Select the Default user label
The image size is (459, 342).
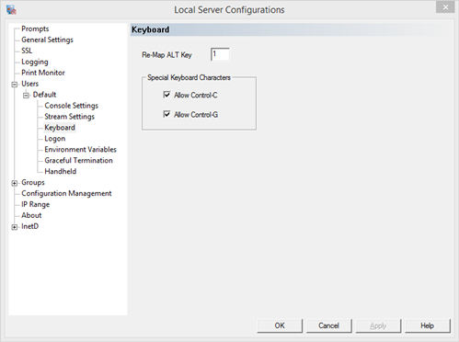click(x=44, y=95)
